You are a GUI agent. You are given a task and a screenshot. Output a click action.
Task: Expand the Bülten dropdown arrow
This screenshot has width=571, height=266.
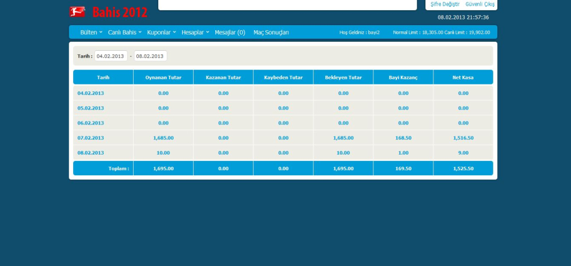coord(101,32)
